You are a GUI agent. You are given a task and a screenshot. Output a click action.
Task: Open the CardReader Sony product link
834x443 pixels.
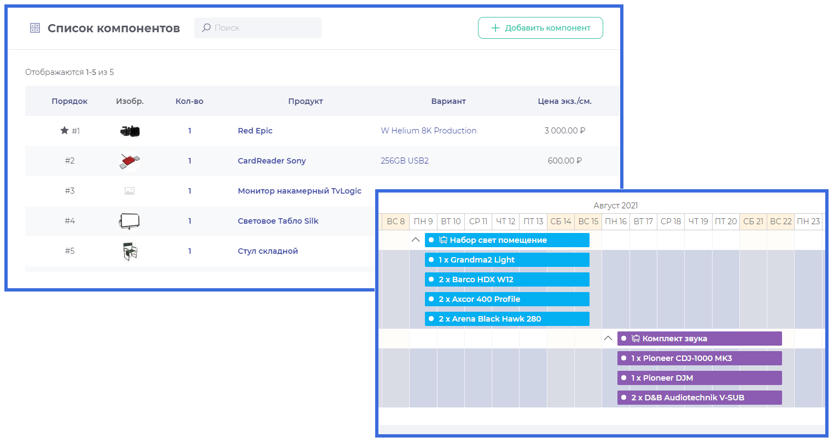(x=272, y=161)
